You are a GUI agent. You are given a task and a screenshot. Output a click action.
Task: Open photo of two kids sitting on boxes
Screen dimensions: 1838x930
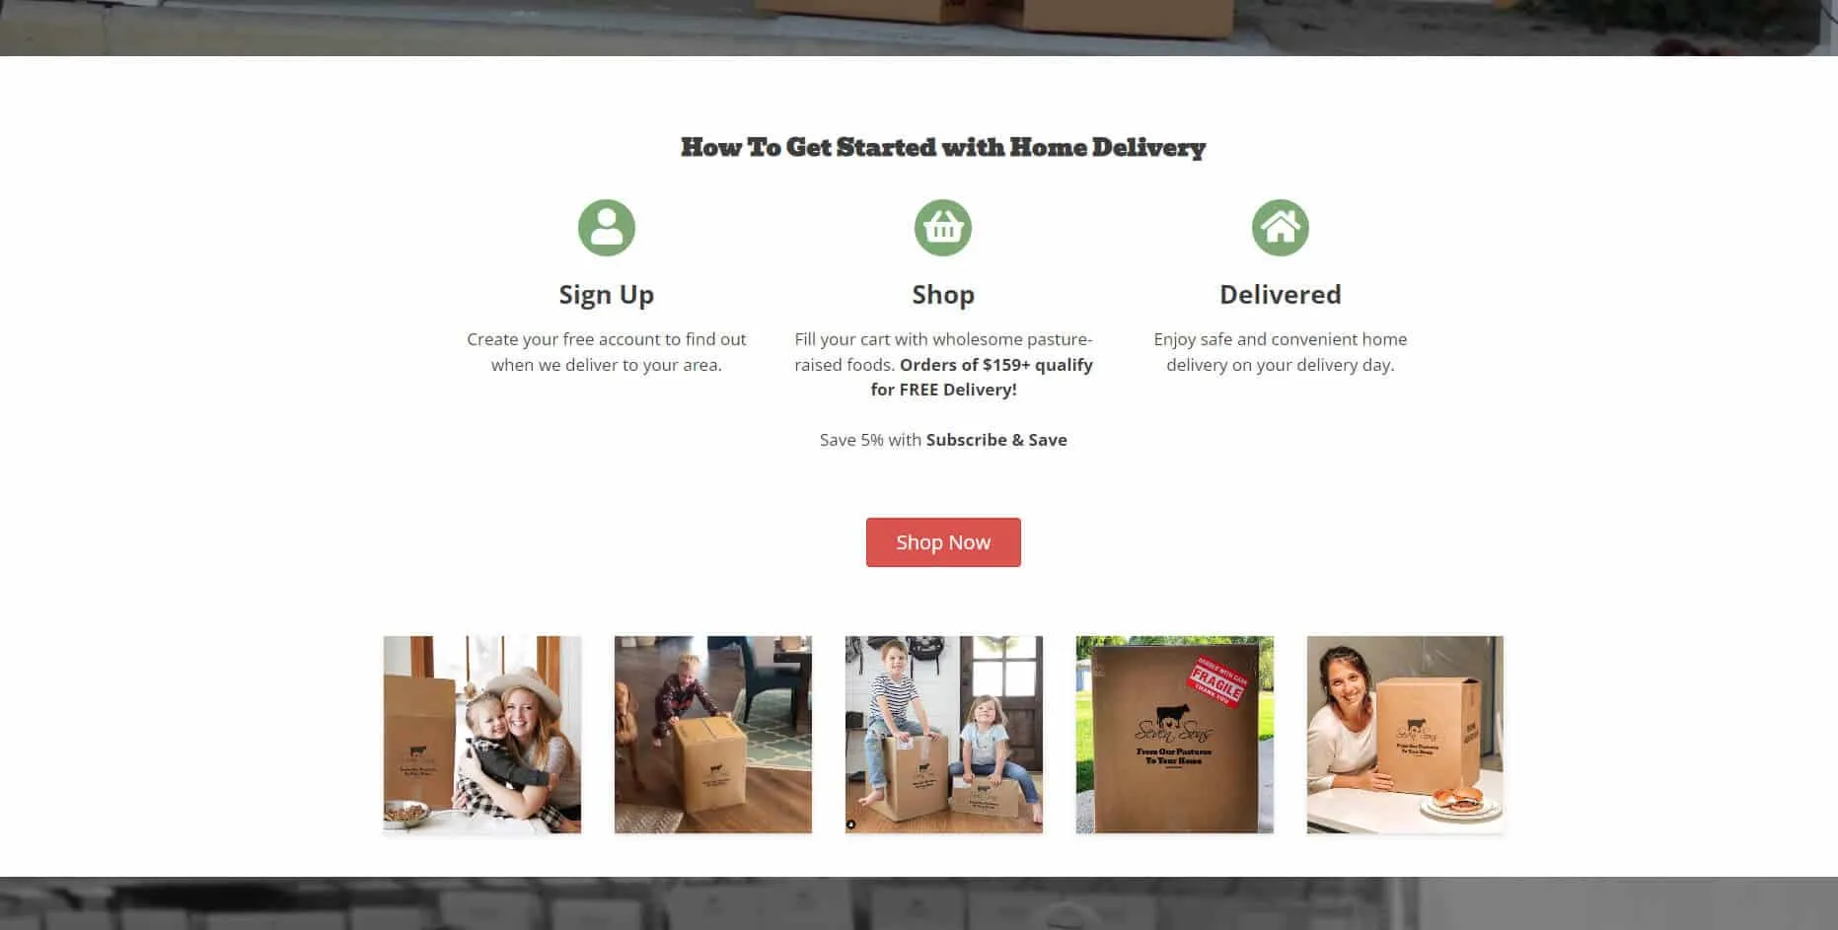point(944,735)
